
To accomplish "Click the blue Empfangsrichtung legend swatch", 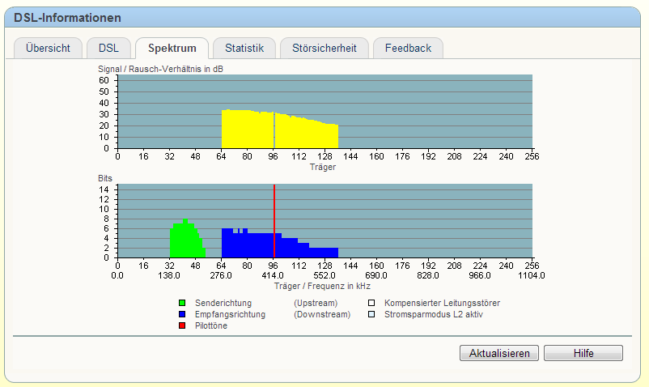I will click(182, 315).
